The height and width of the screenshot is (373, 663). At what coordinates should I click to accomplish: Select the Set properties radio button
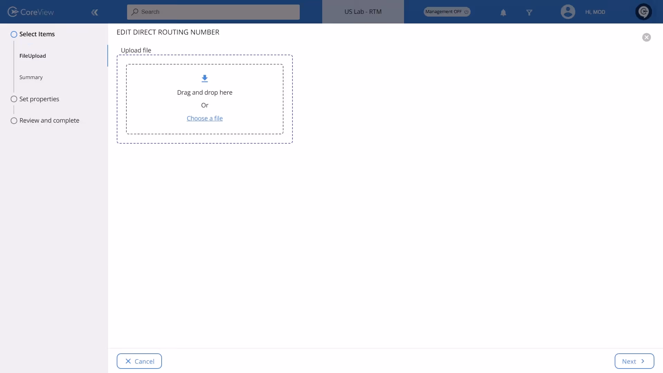(x=14, y=99)
